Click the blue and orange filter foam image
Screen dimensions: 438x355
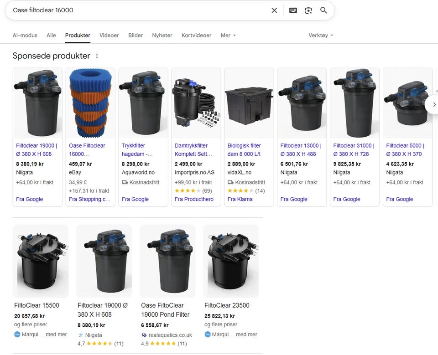point(90,103)
